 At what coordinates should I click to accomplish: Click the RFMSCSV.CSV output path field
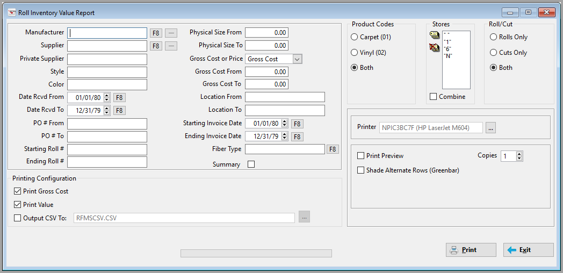184,218
